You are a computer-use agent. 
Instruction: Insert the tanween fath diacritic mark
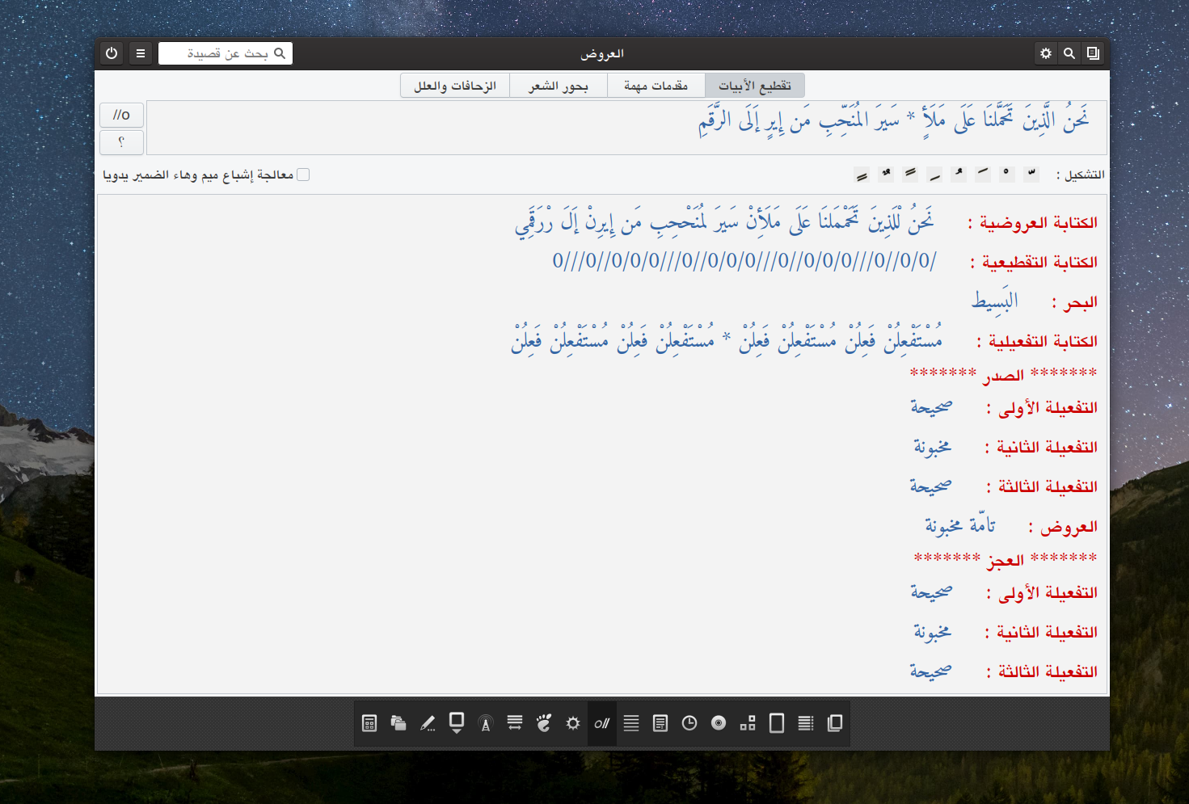coord(910,175)
